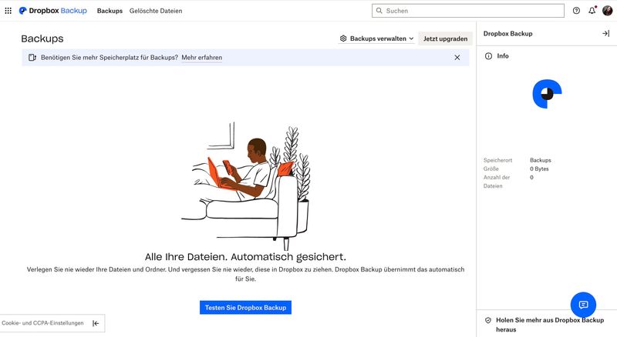
Task: Open the help question mark icon
Action: [x=576, y=11]
